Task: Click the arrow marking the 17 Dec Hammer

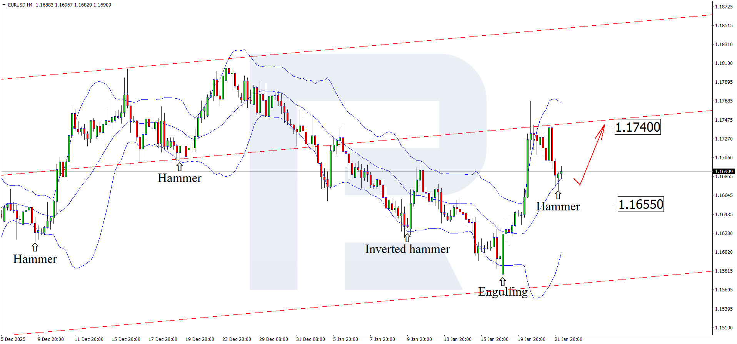Action: point(179,166)
